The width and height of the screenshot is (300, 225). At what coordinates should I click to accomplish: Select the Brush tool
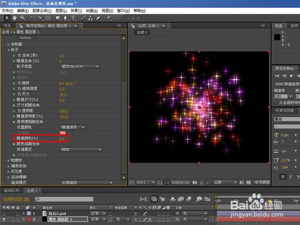83,18
